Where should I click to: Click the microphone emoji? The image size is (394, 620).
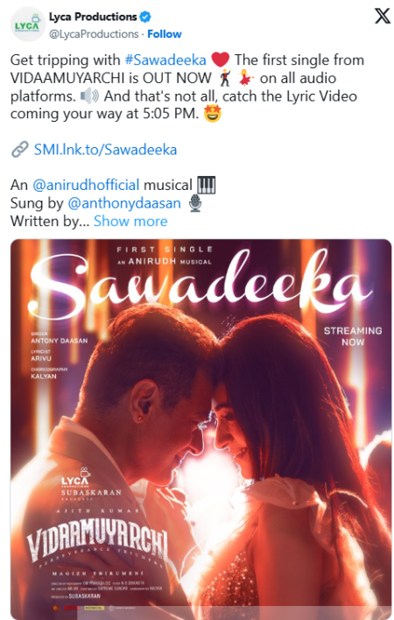195,203
